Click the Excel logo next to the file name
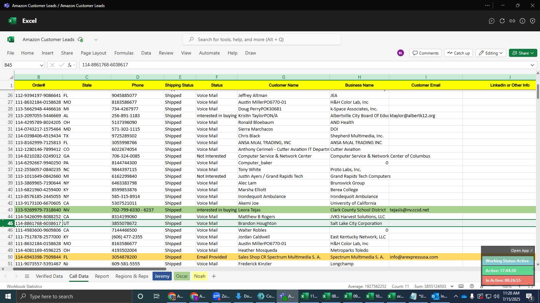Screen dimensions: 540x303 point(11,39)
